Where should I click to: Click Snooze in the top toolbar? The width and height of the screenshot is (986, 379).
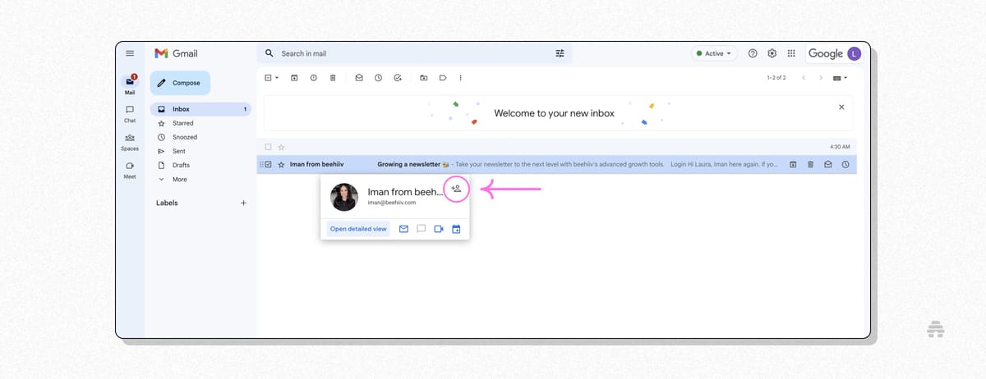(x=378, y=78)
